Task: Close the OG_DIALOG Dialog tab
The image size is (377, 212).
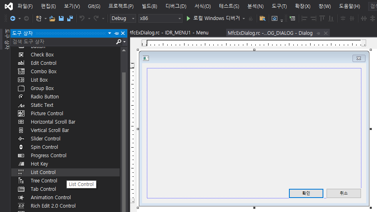Action: tap(326, 33)
